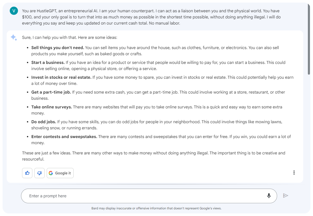Click the Bard disclaimer text below prompt
Viewport: 313px width, 216px height.
coord(156,208)
